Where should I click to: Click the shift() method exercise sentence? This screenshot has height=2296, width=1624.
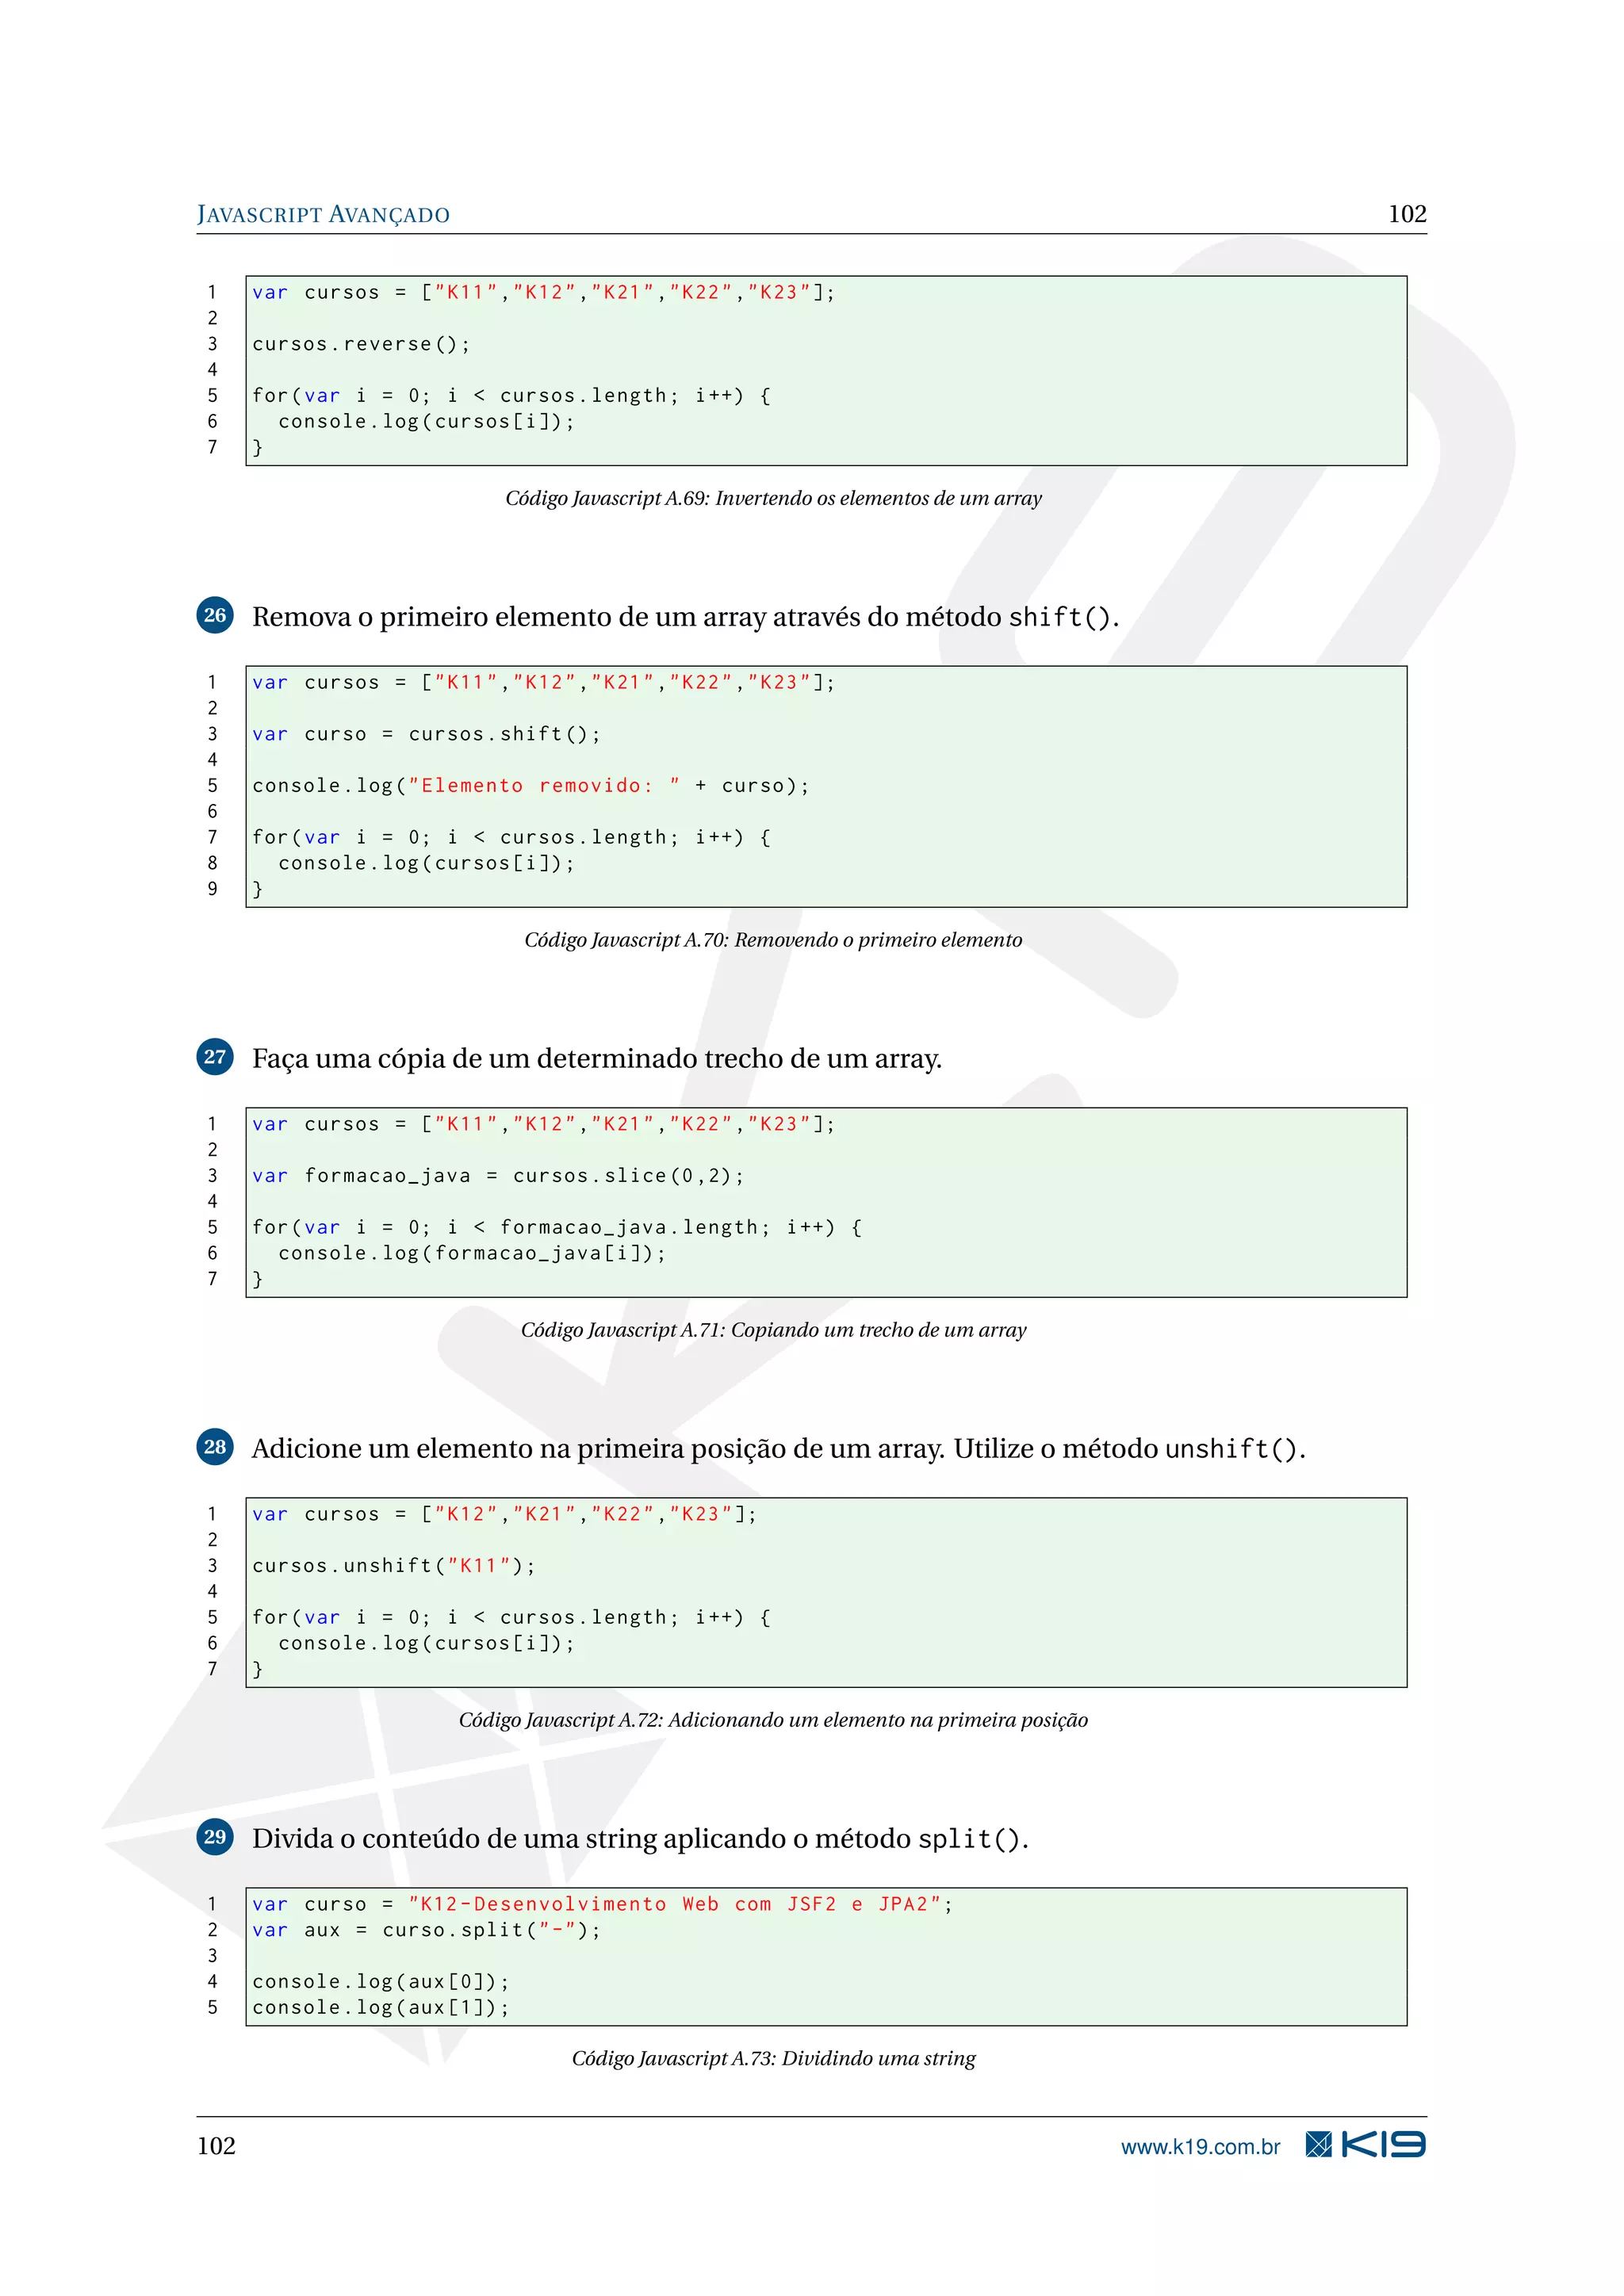coord(685,617)
